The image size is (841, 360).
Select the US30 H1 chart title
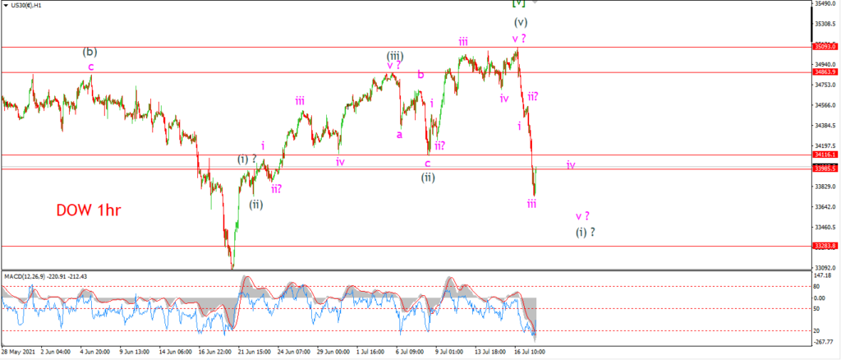tap(25, 4)
